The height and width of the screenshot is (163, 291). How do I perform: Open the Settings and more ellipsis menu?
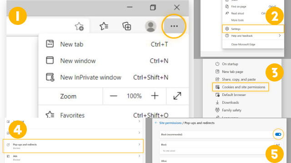tap(174, 26)
